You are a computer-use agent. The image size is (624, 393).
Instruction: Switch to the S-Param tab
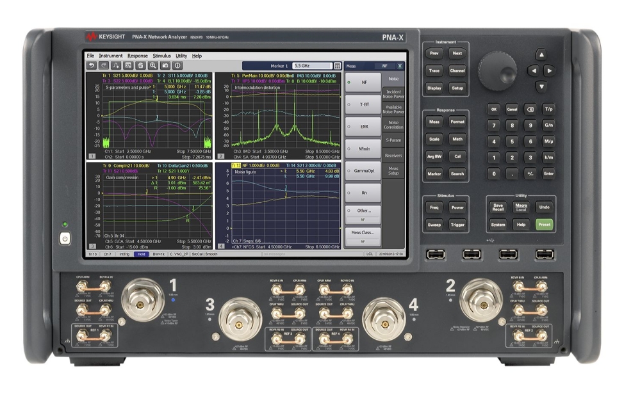(393, 140)
